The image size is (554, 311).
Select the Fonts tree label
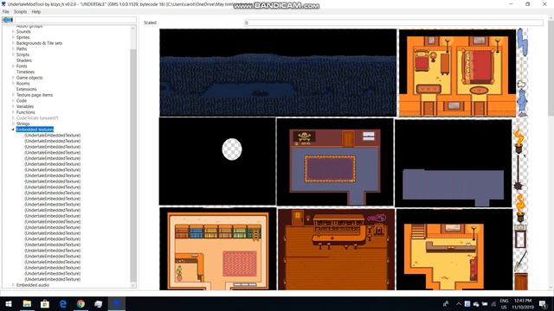[x=22, y=67]
